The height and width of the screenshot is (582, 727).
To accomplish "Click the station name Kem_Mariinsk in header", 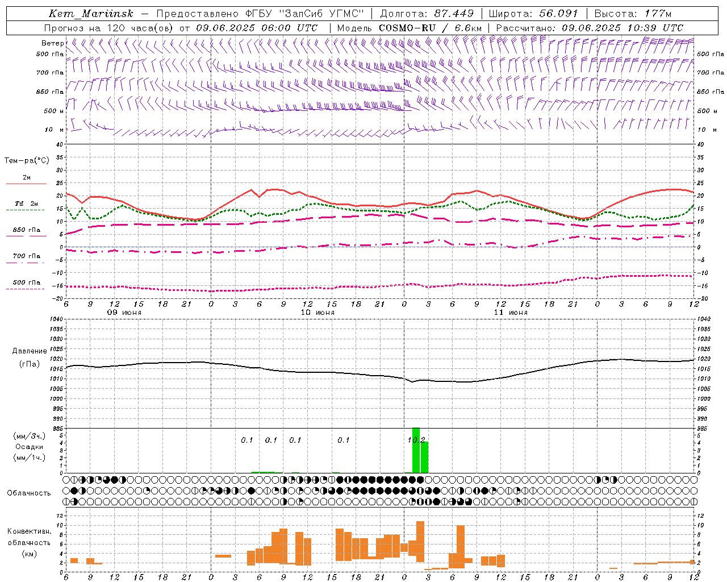I will [x=91, y=14].
